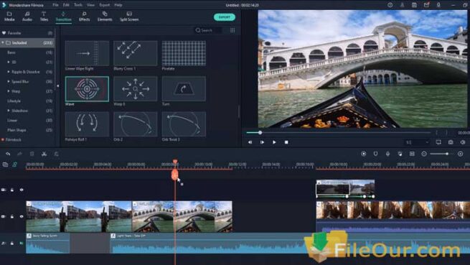Zoom out the timeline with minus icon
The height and width of the screenshot is (265, 470).
pyautogui.click(x=424, y=154)
